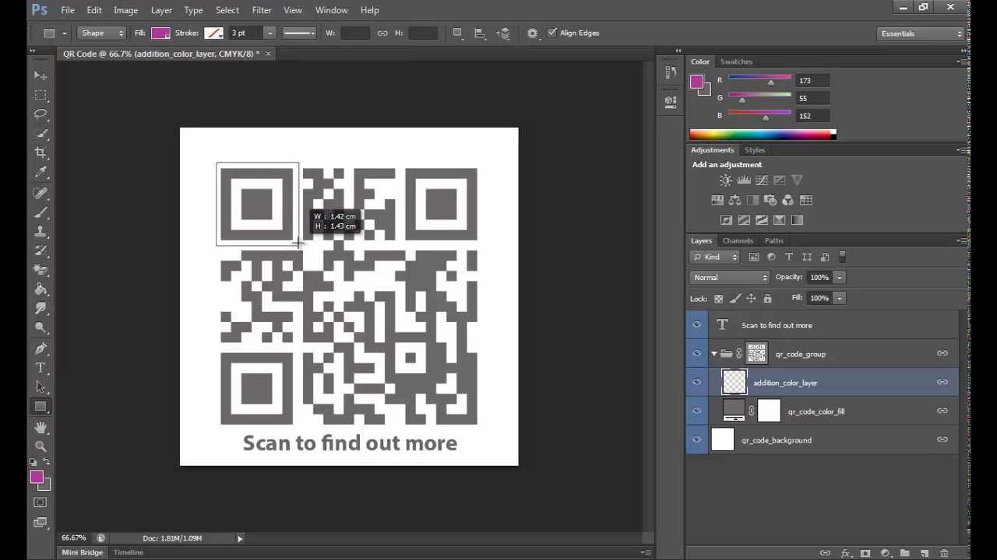This screenshot has width=997, height=560.
Task: Select the Paint Bucket tool
Action: tap(41, 289)
